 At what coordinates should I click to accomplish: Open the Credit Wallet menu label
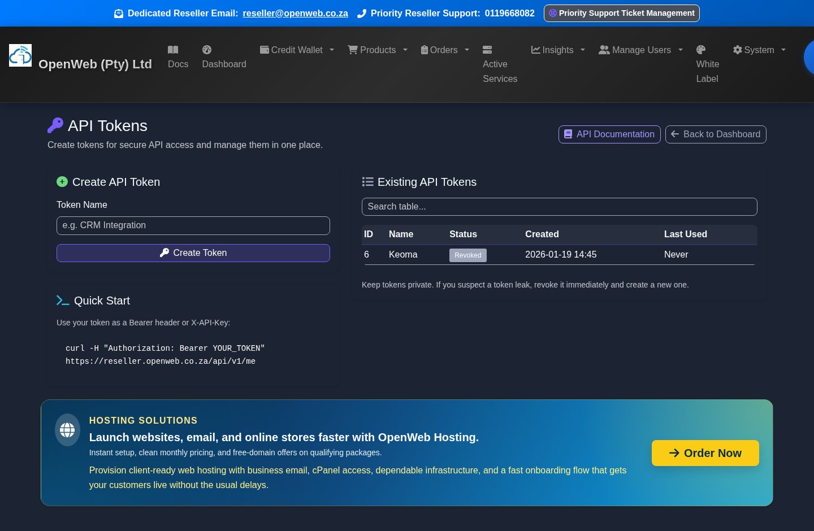coord(297,50)
